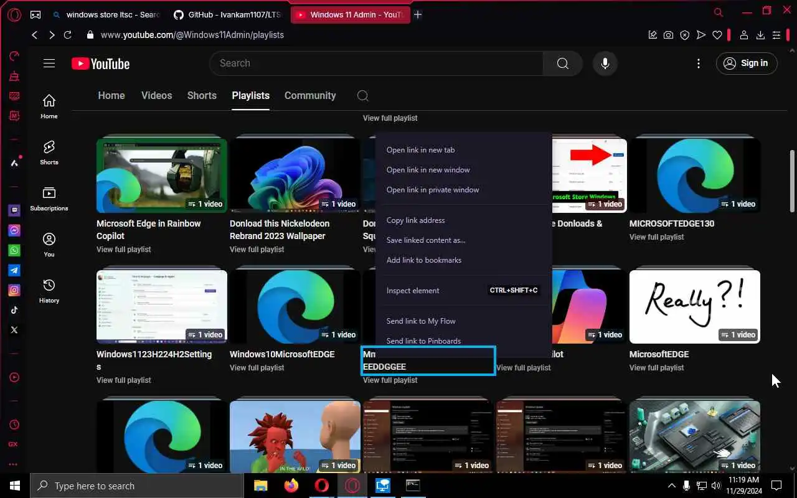This screenshot has width=797, height=498.
Task: Click the Sign in button
Action: point(747,63)
